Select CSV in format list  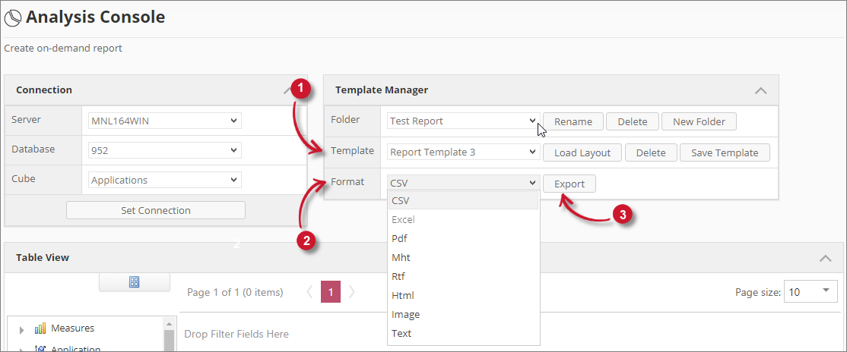464,200
